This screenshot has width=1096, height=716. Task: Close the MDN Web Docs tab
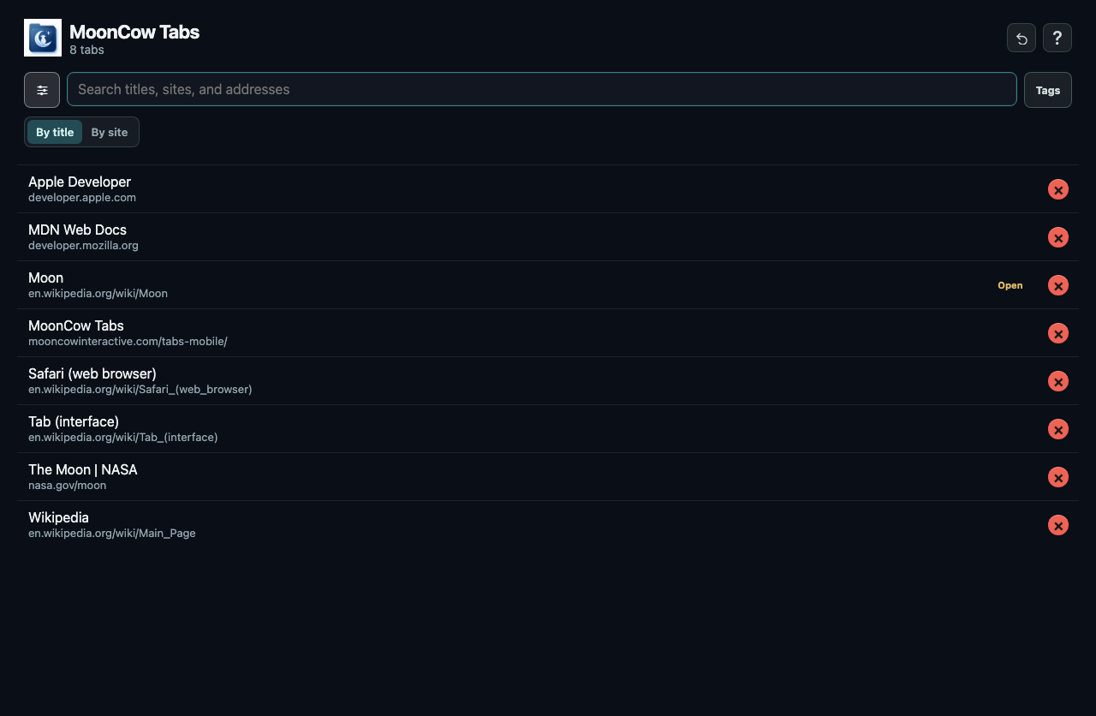1058,237
